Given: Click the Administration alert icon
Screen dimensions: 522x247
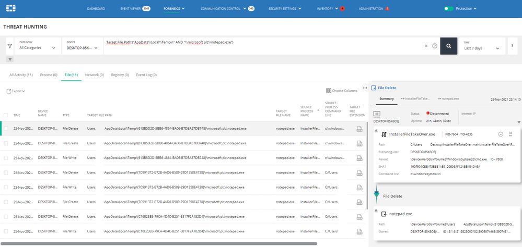Looking at the screenshot, I should click(387, 9).
